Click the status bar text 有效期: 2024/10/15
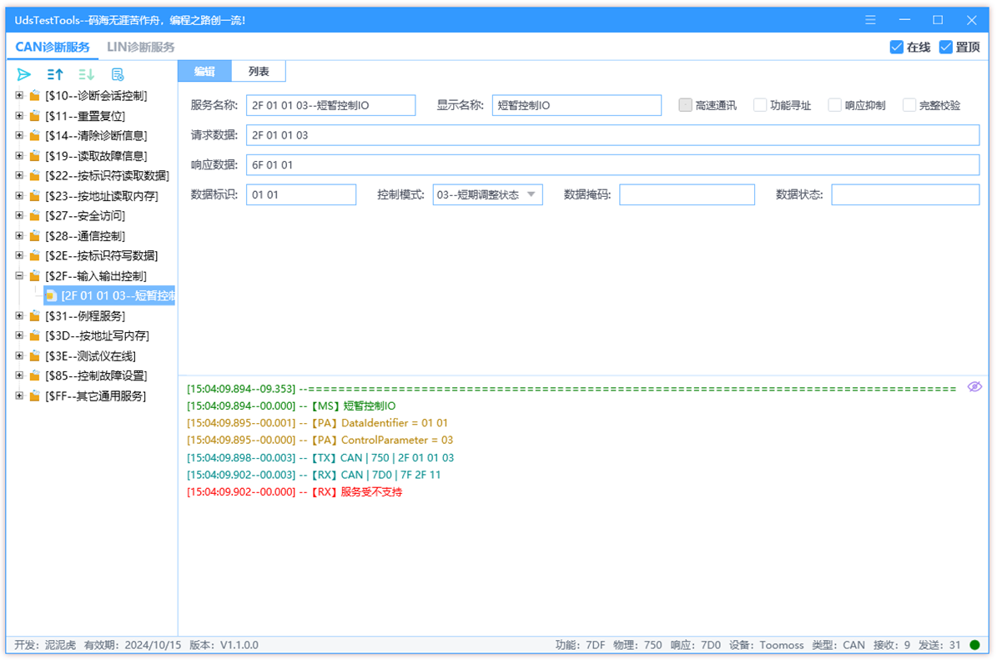Screen dimensions: 997x660 pyautogui.click(x=133, y=645)
